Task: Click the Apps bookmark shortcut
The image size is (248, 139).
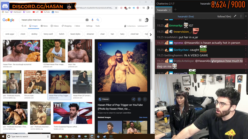Action: pyautogui.click(x=5, y=12)
